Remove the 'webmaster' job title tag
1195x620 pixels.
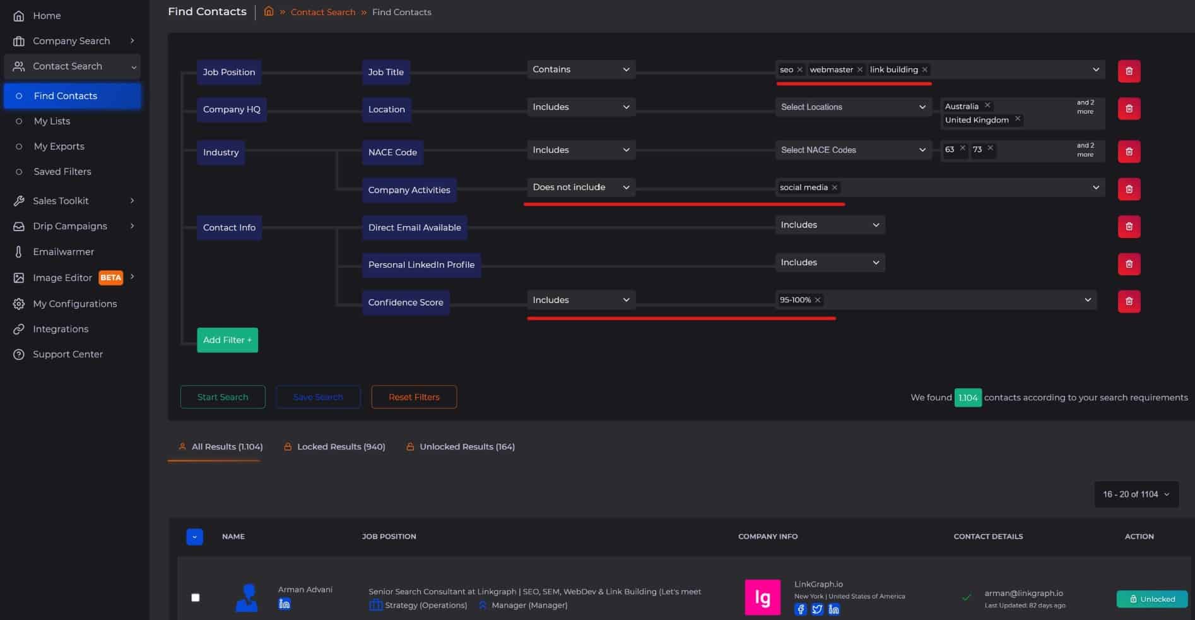(859, 69)
